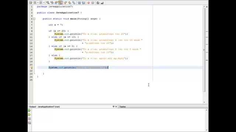This screenshot has width=236, height=132.
Task: Toggle Bookmark toolbar icon
Action: point(74,3)
